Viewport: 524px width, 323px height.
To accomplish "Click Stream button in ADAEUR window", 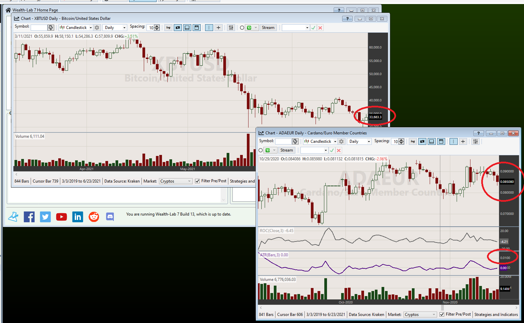I will (x=287, y=150).
